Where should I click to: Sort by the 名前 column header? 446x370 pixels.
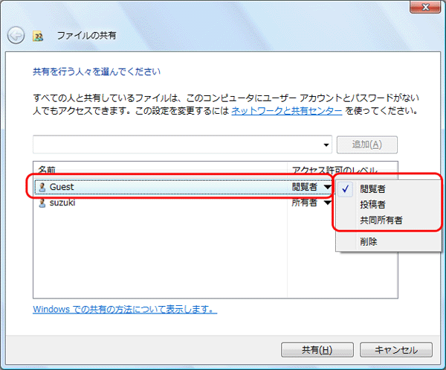[x=47, y=170]
